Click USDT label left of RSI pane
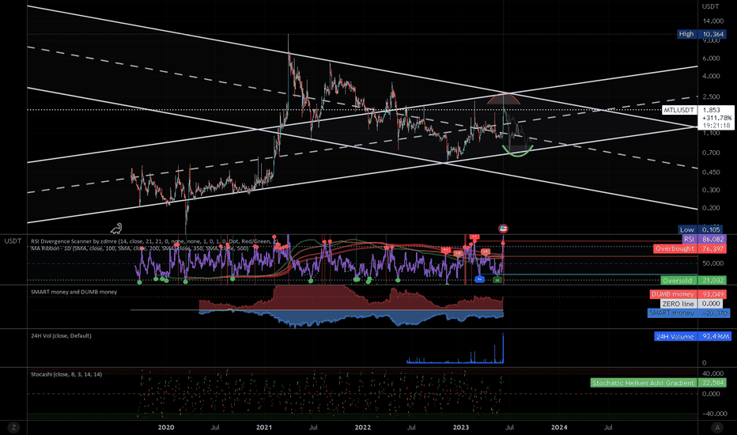This screenshot has height=435, width=737. tap(13, 240)
